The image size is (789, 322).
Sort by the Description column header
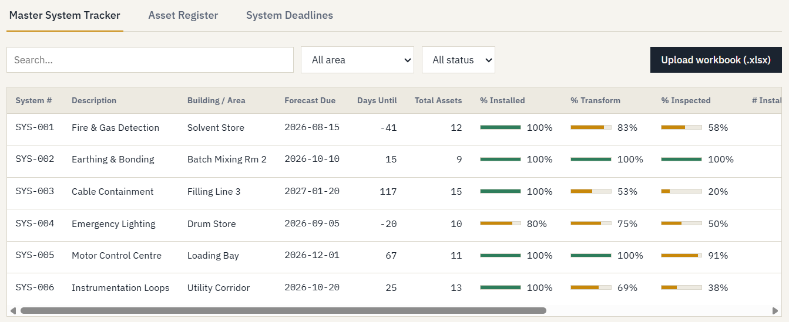(x=94, y=100)
